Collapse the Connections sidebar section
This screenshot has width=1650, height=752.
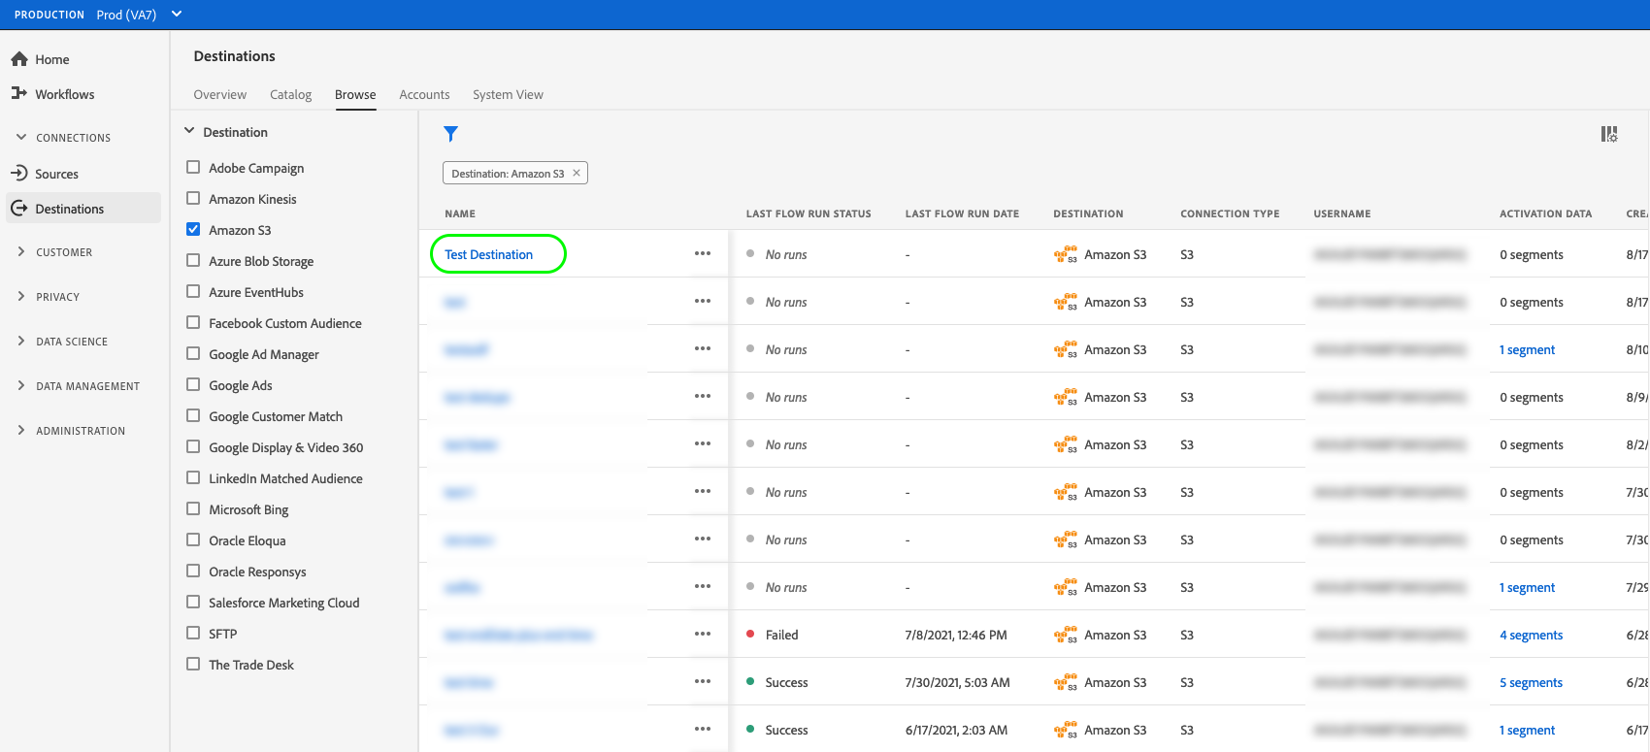point(21,137)
